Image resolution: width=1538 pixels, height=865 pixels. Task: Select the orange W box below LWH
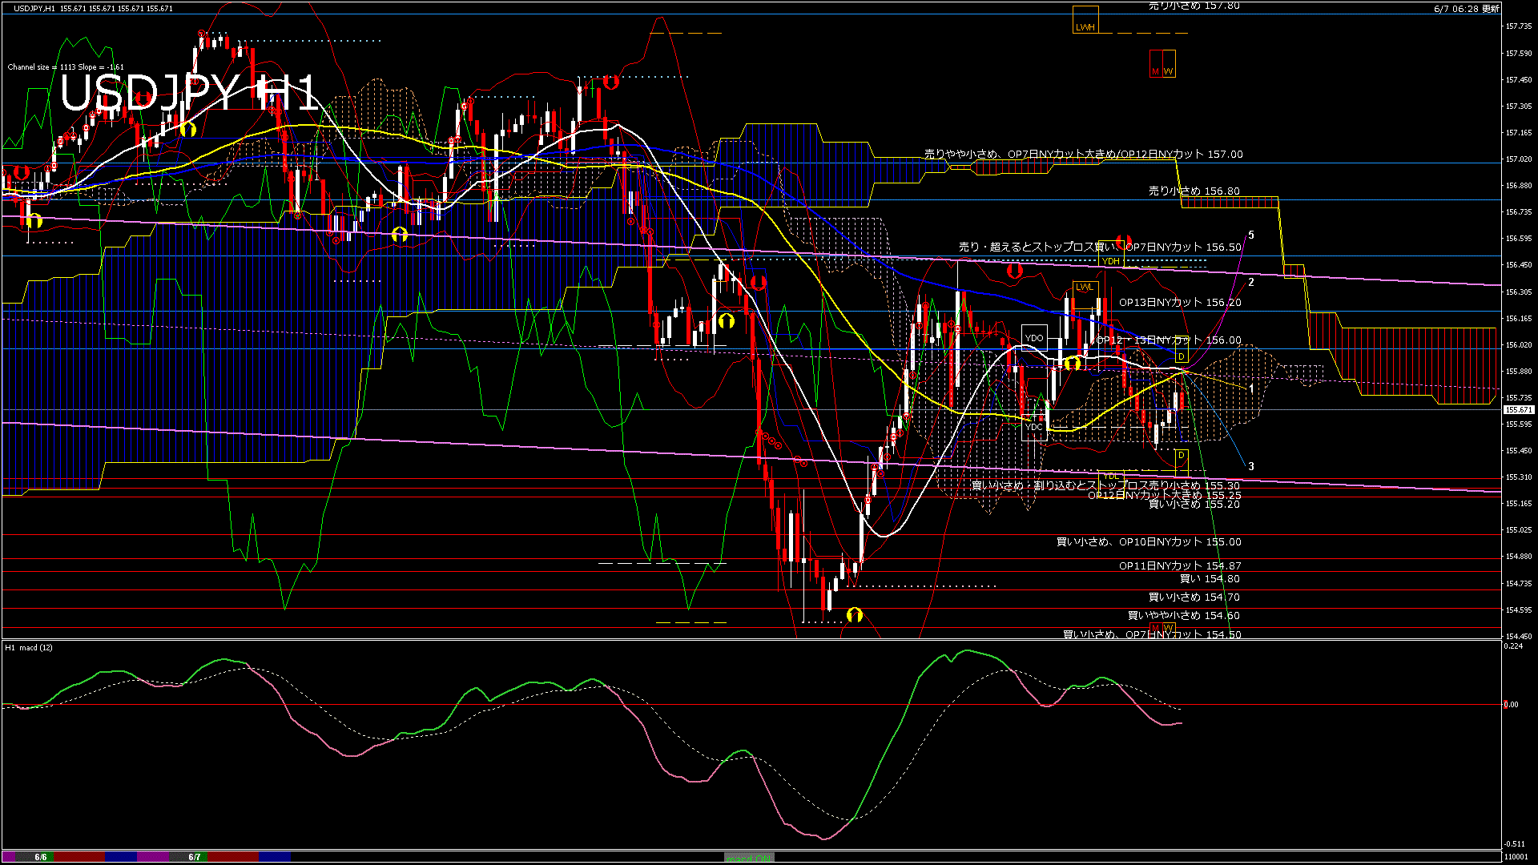[x=1169, y=64]
